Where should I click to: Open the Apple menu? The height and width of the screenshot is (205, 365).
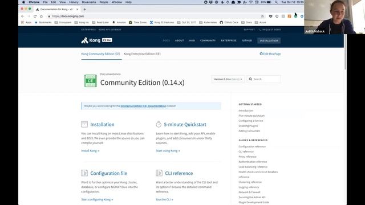click(23, 2)
